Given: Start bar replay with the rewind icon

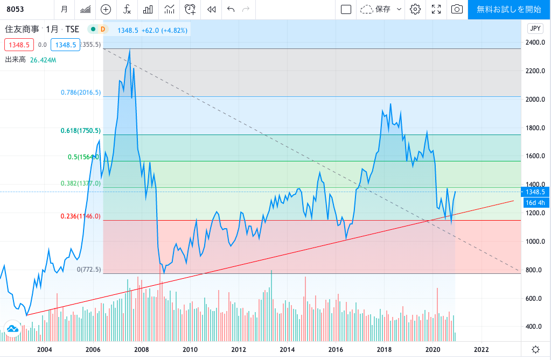Looking at the screenshot, I should click(211, 10).
